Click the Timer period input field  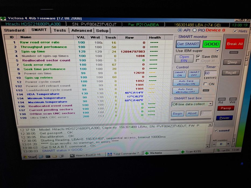point(210,73)
